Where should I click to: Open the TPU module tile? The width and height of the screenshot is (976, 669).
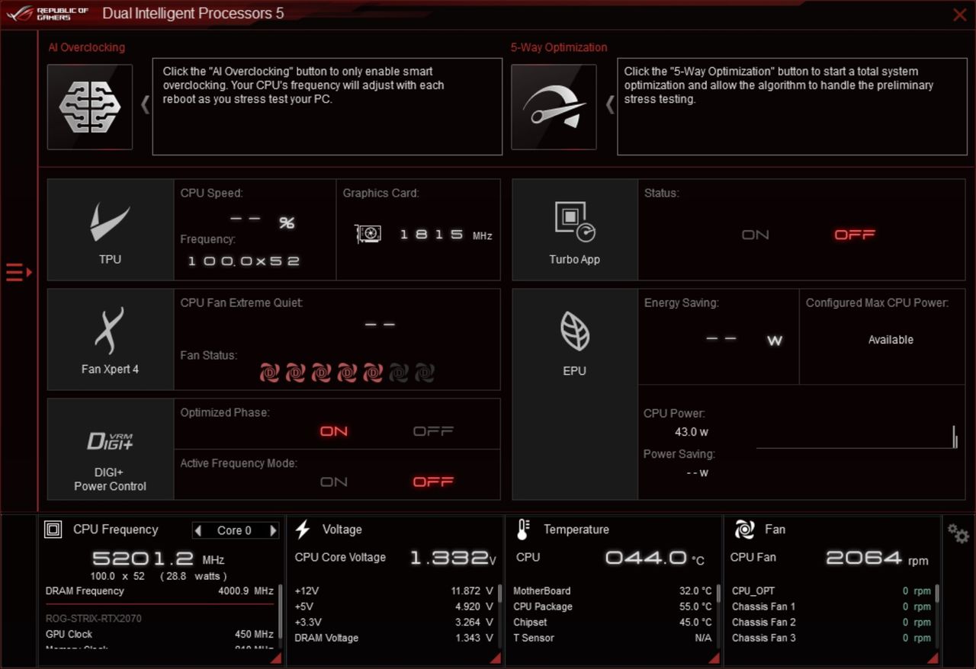pos(111,230)
